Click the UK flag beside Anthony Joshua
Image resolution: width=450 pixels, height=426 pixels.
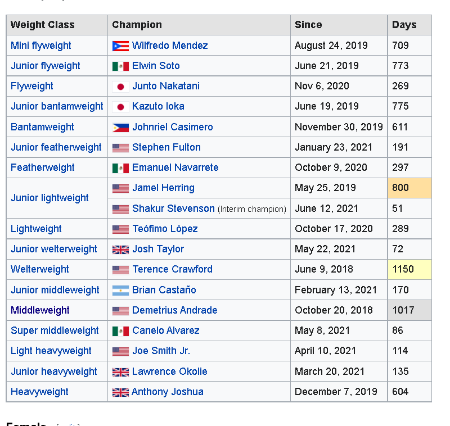120,392
